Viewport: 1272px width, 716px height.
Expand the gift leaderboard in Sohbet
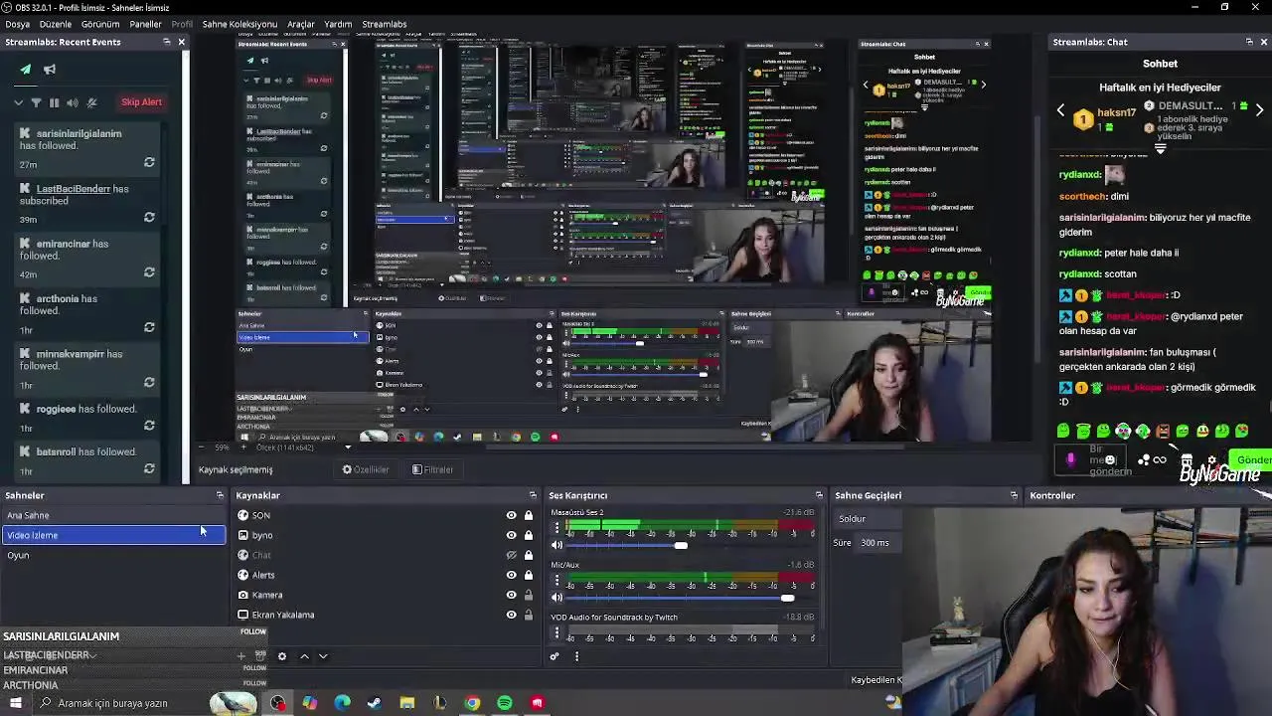click(1160, 149)
